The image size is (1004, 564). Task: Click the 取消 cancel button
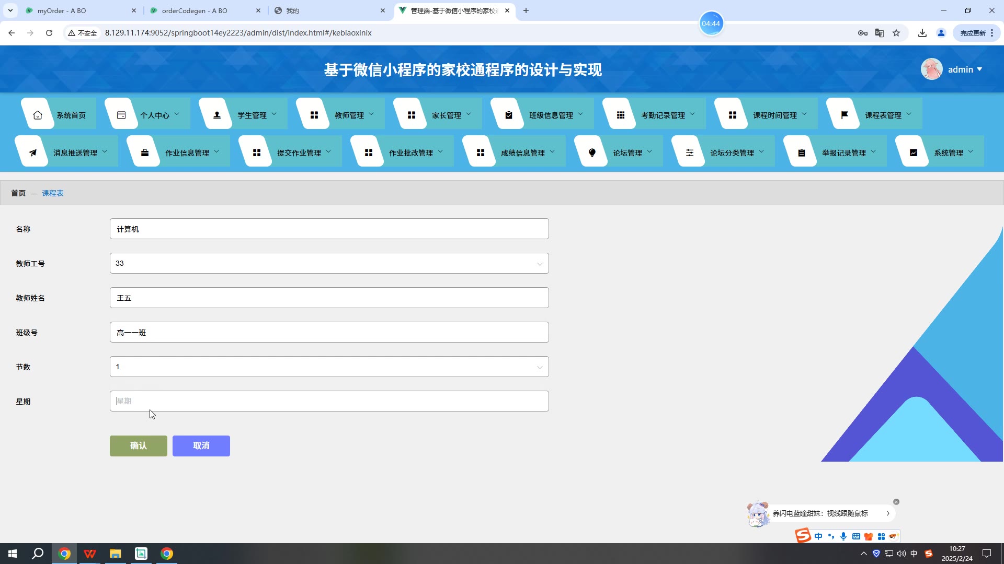point(201,445)
